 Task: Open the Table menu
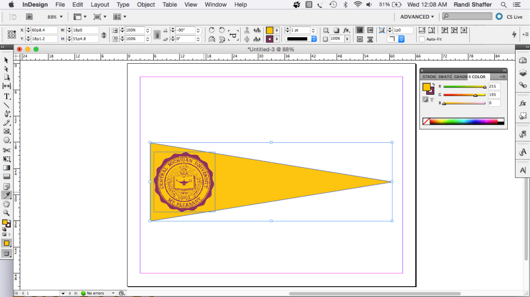pyautogui.click(x=170, y=5)
